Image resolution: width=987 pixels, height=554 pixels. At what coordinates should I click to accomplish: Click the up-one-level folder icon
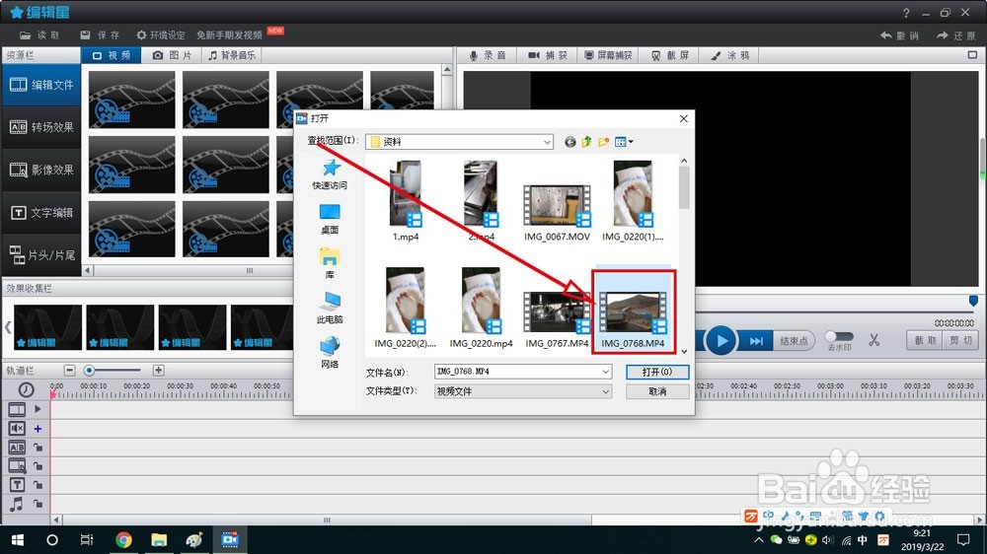586,142
